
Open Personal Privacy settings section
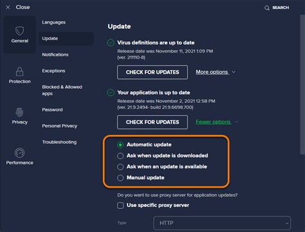point(60,126)
